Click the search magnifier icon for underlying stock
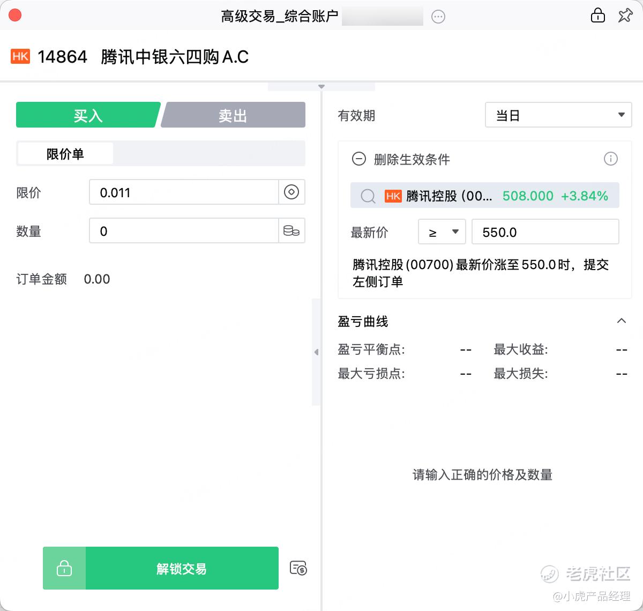 [368, 196]
